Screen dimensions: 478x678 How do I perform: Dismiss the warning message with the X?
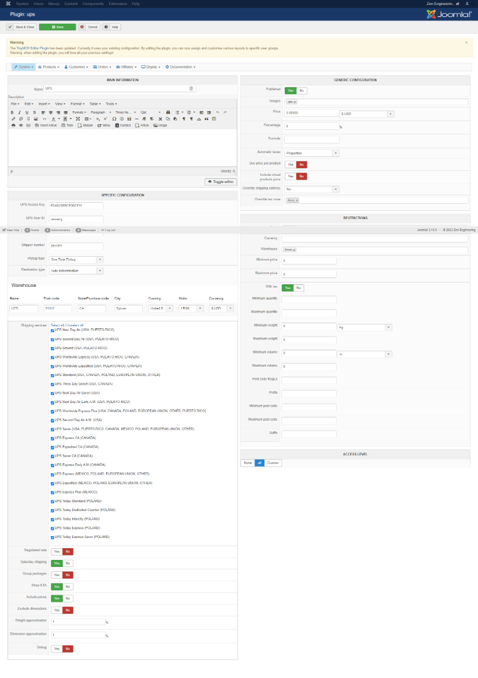click(x=466, y=43)
